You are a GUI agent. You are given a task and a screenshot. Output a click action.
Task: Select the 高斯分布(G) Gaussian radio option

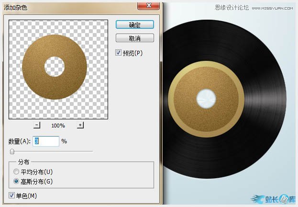coord(17,181)
